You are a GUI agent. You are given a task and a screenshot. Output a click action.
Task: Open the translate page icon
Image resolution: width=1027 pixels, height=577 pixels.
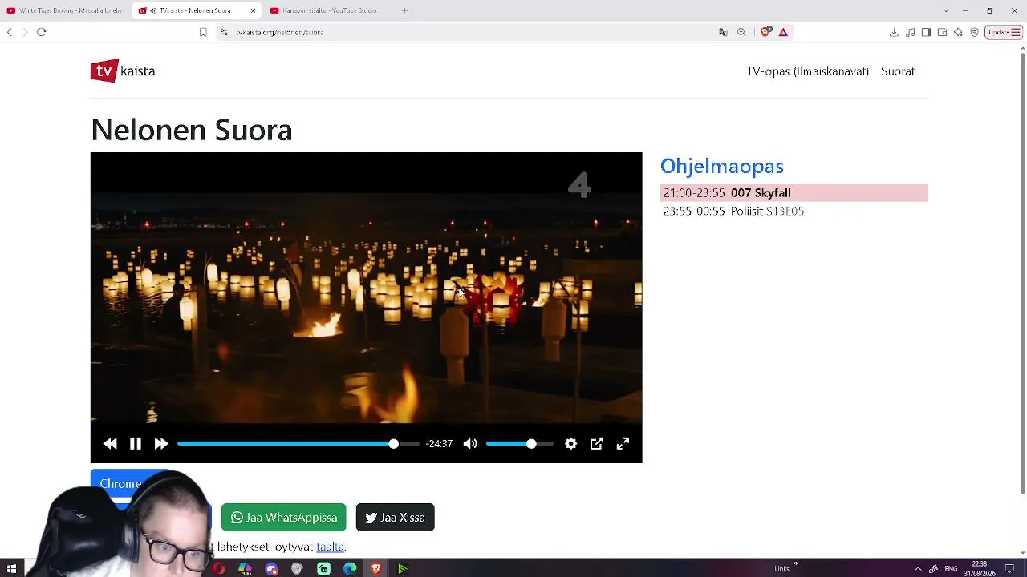point(723,32)
